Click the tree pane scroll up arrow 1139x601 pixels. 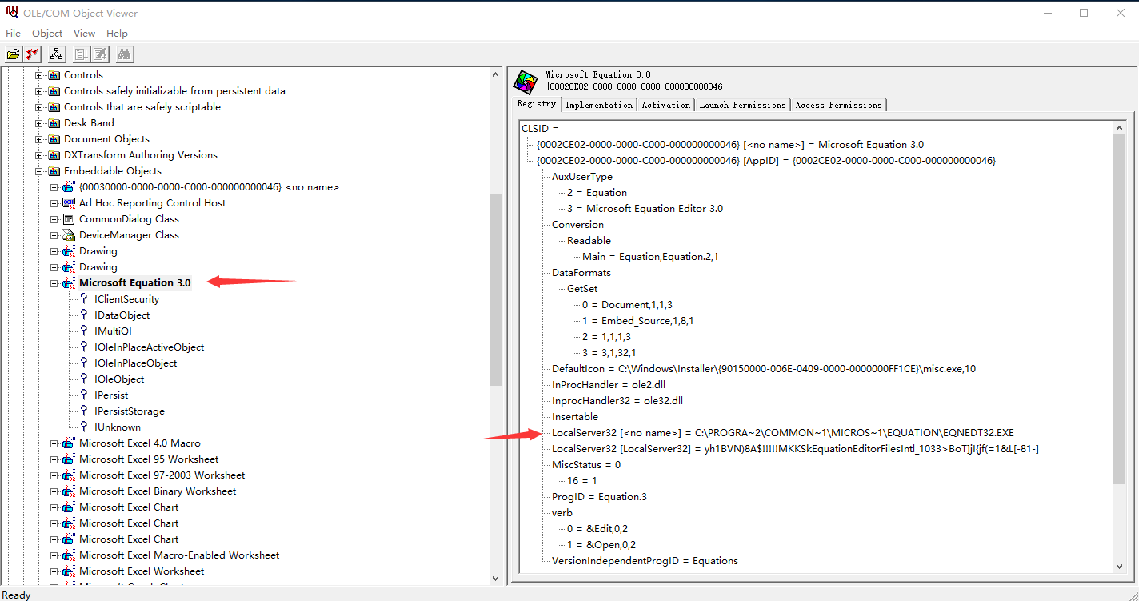(x=495, y=74)
